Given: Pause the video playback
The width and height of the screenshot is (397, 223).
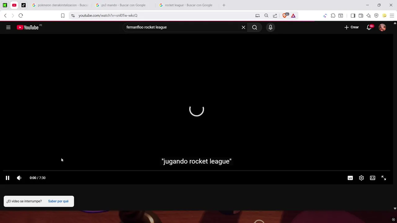Looking at the screenshot, I should point(7,178).
